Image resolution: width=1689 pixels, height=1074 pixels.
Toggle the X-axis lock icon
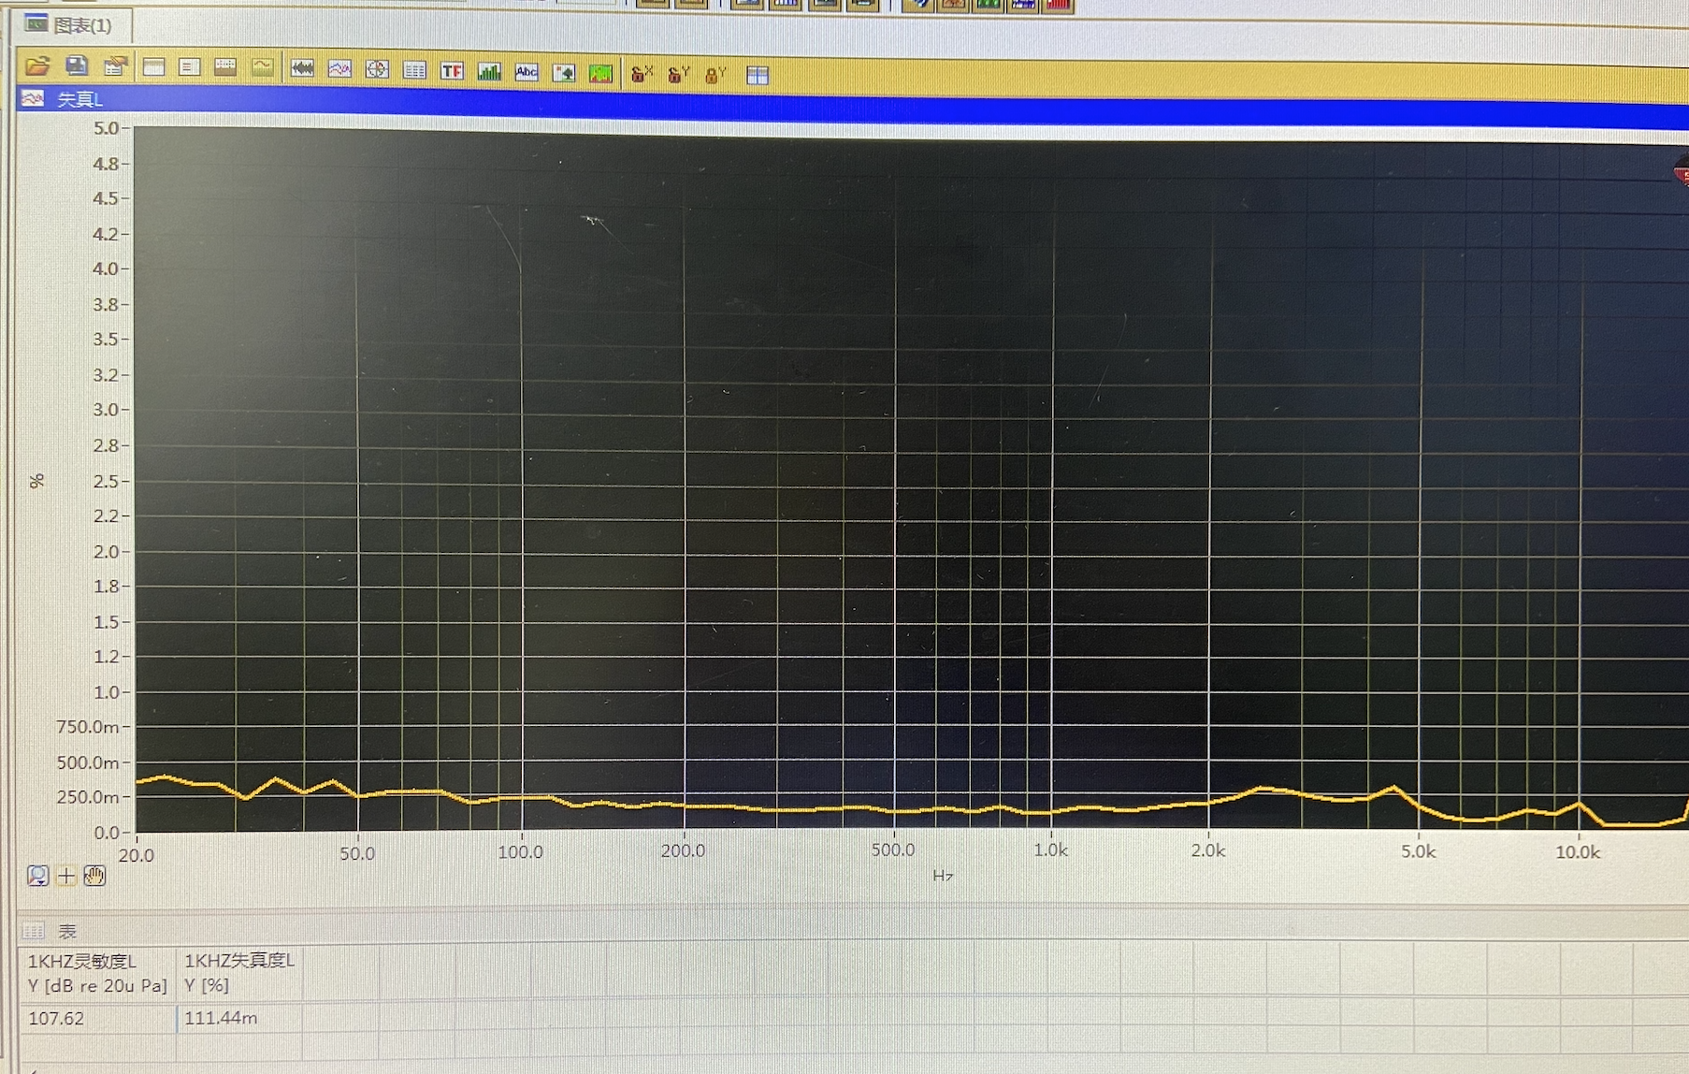(642, 74)
